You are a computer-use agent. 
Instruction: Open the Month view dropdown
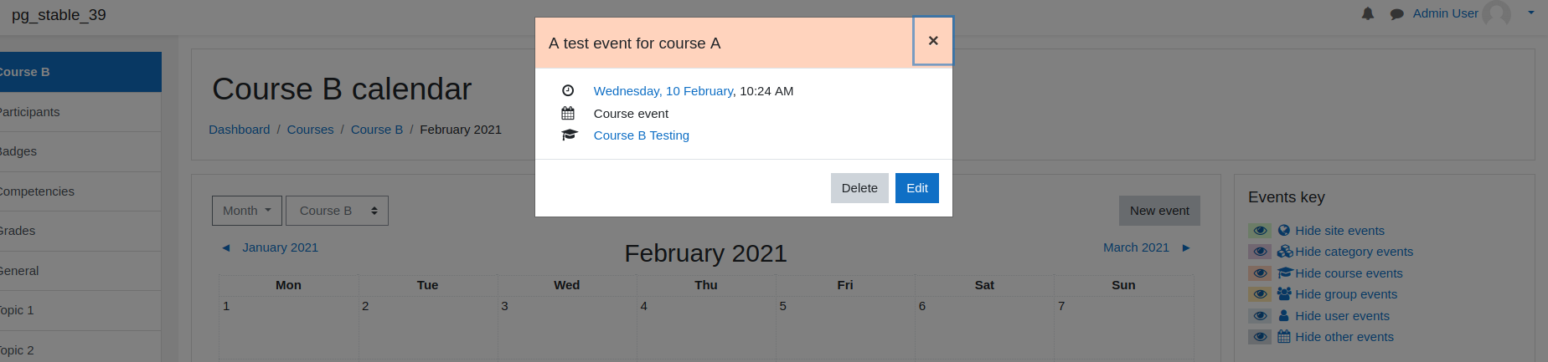[x=247, y=211]
